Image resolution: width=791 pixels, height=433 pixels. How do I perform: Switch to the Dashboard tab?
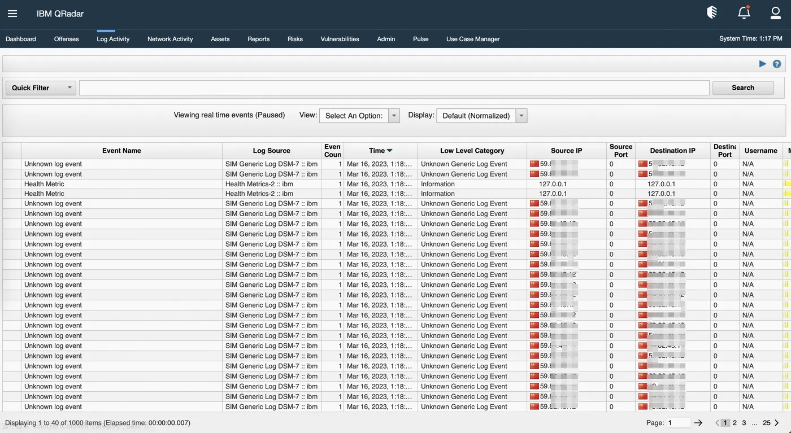click(x=21, y=39)
